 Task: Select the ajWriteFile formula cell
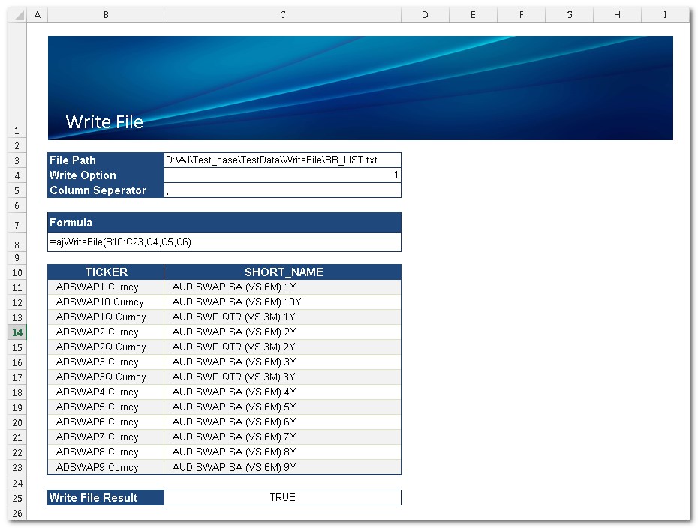point(224,242)
